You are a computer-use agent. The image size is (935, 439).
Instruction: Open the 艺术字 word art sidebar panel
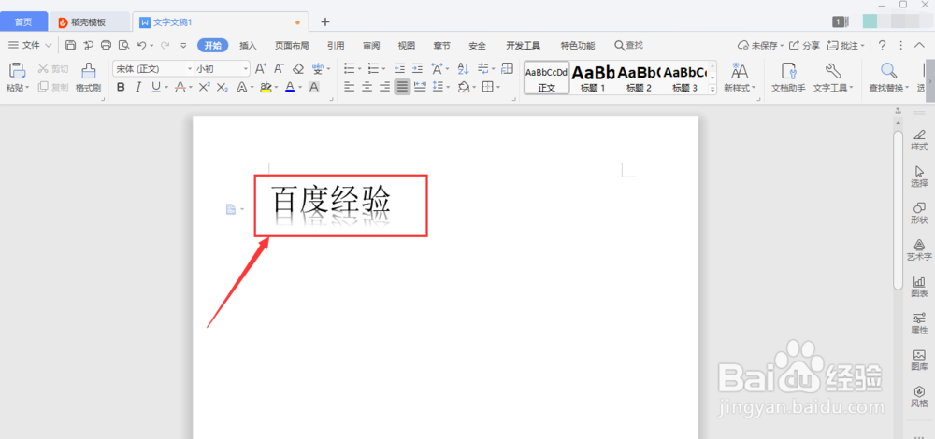click(x=919, y=249)
